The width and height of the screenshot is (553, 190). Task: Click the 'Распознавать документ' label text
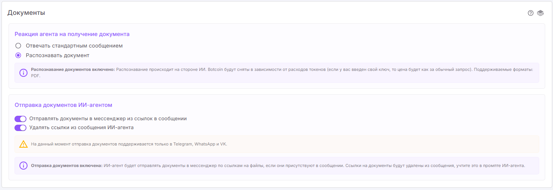click(57, 55)
